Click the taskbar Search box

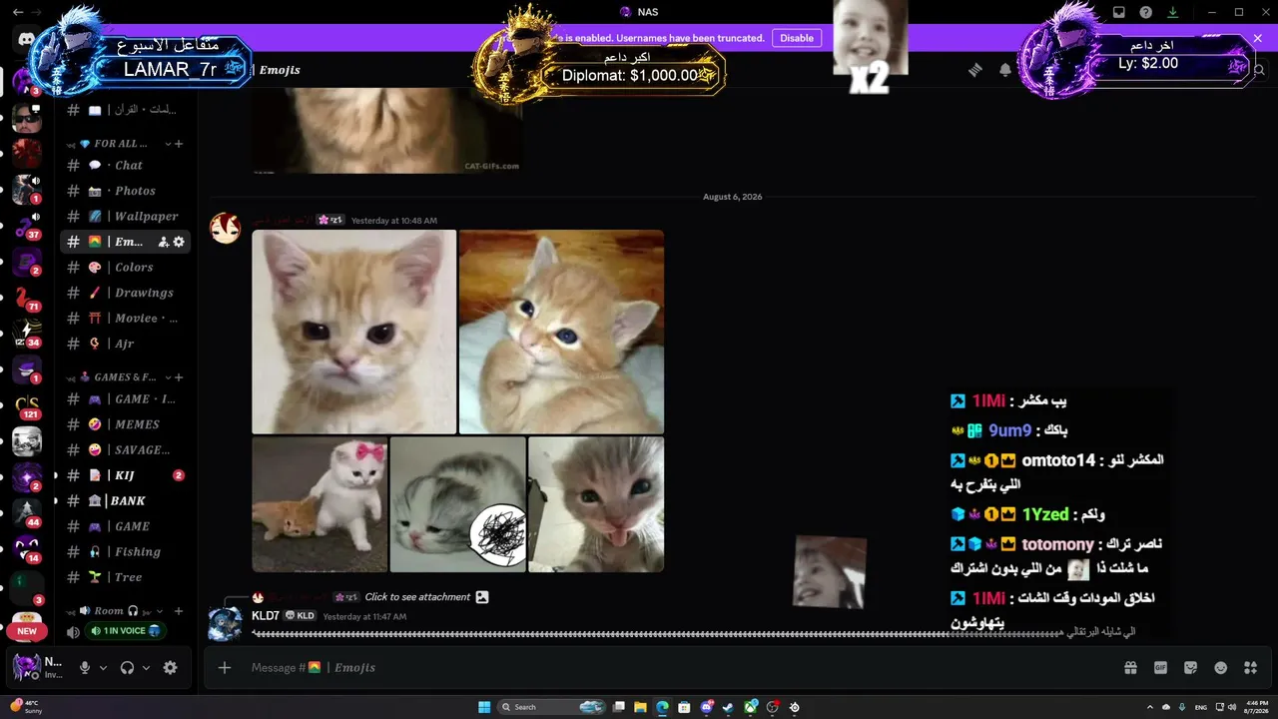pos(552,707)
